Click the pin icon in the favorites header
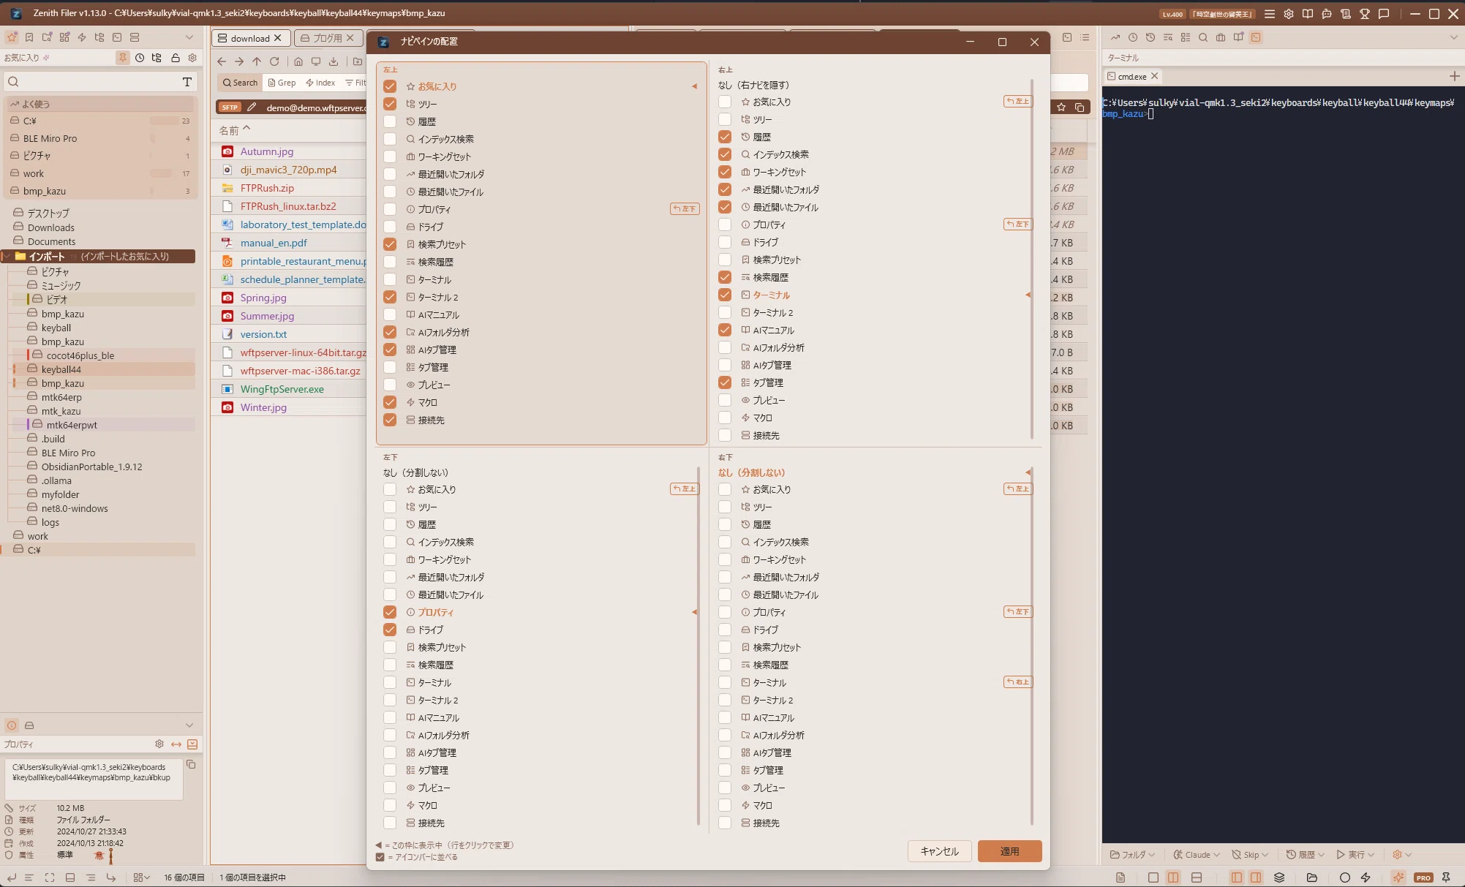 123,58
